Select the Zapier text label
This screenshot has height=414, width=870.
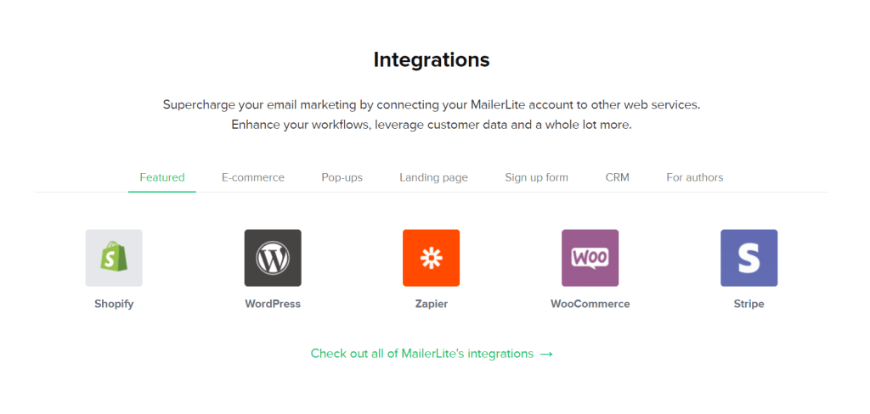point(431,305)
